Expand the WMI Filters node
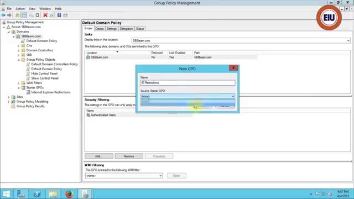The height and width of the screenshot is (199, 354). coord(18,83)
